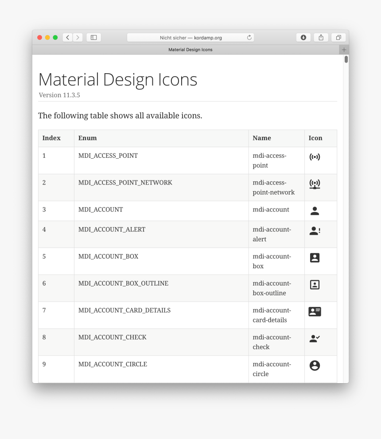Click the mdi-account-box name cell
Image resolution: width=381 pixels, height=439 pixels.
pyautogui.click(x=276, y=261)
